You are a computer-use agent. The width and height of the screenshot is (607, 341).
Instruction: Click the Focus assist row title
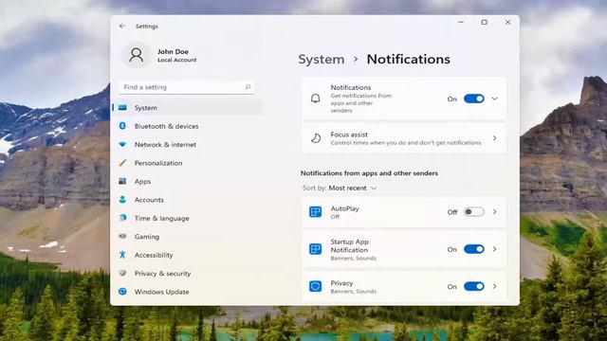coord(349,135)
